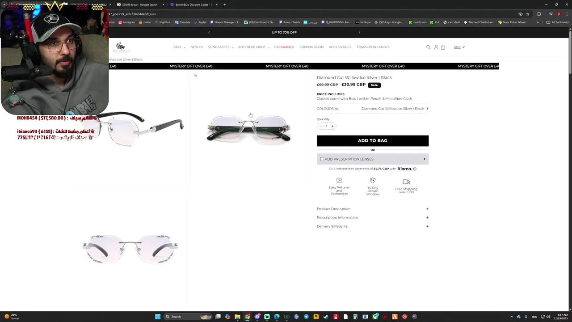Click the Add to Bag button

point(373,140)
